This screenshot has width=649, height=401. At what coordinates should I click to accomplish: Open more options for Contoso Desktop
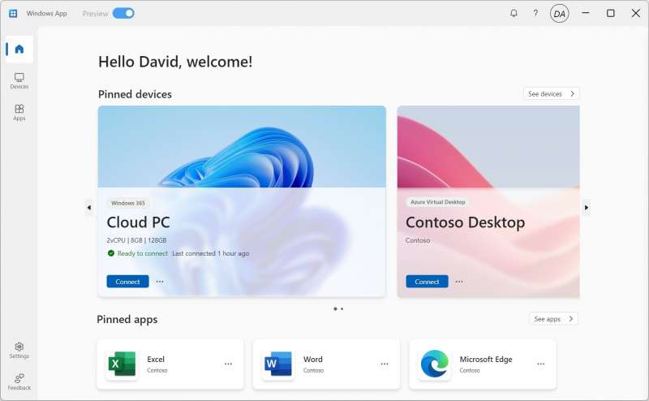(x=459, y=282)
